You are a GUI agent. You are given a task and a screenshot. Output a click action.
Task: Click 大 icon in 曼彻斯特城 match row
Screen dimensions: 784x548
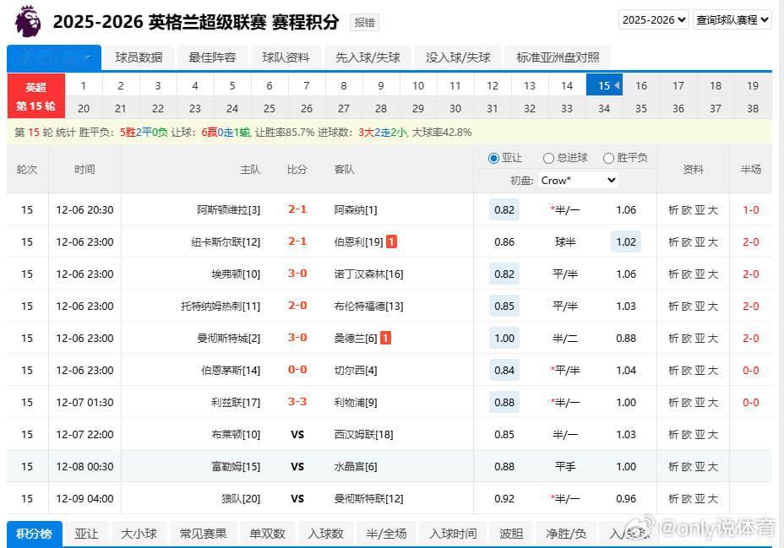714,339
